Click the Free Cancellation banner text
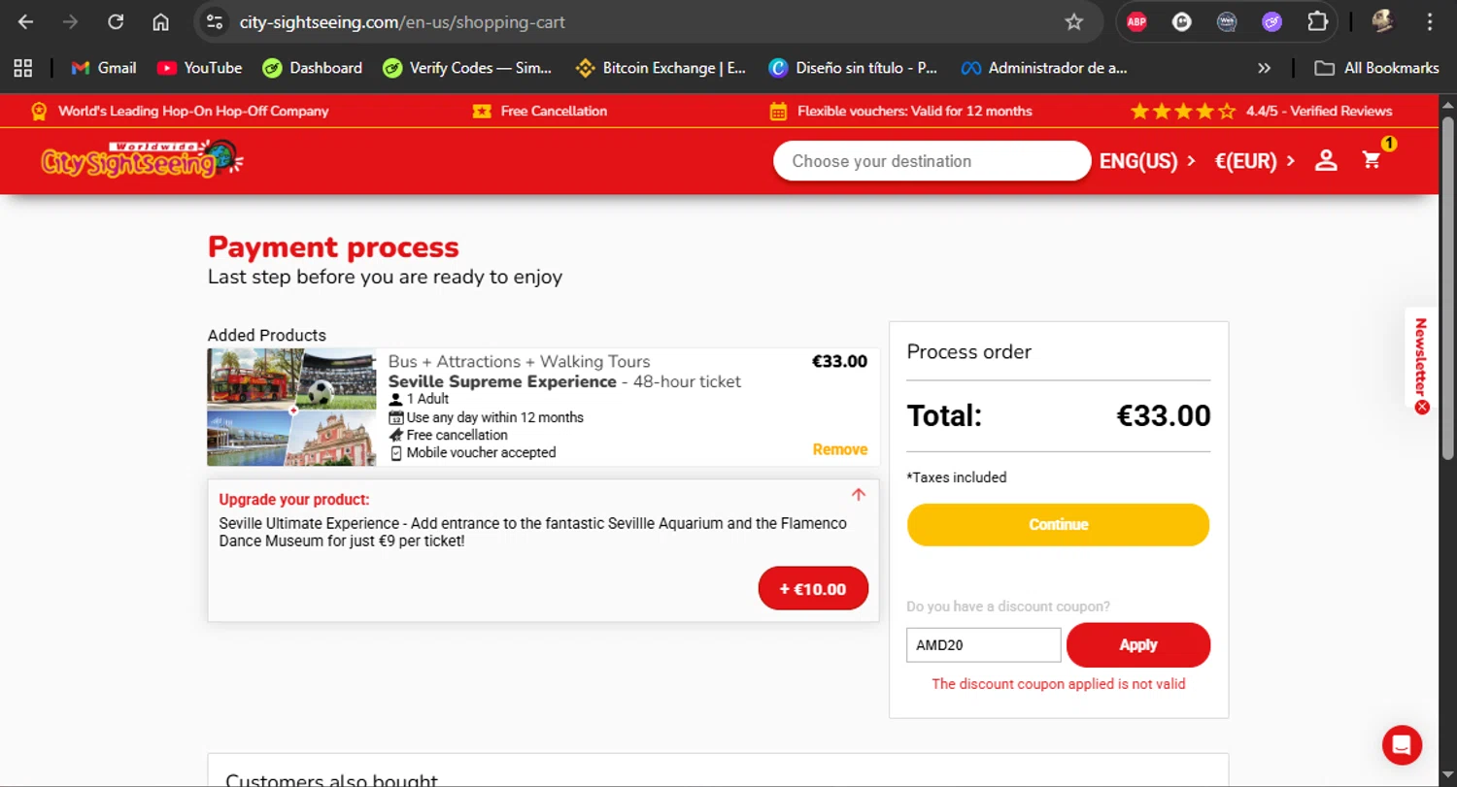Screen dimensions: 1457x787 tap(554, 111)
